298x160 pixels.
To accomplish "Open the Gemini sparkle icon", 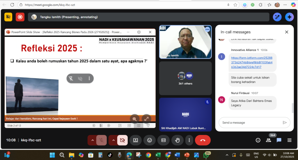I will coord(289,17).
